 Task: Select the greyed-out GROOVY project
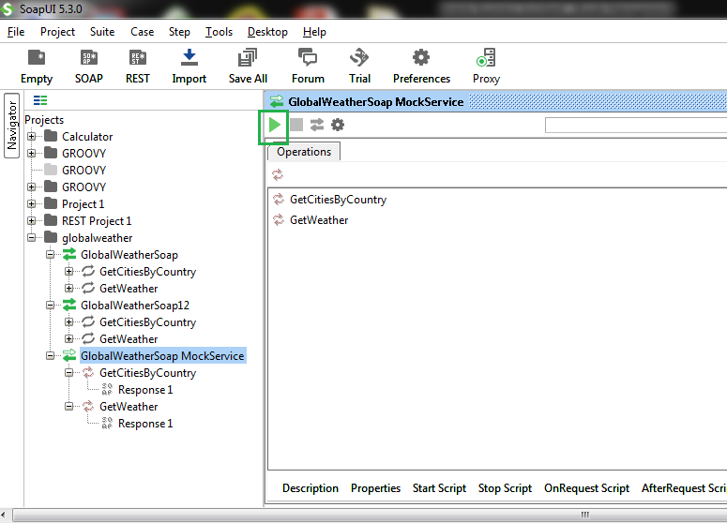pyautogui.click(x=83, y=170)
